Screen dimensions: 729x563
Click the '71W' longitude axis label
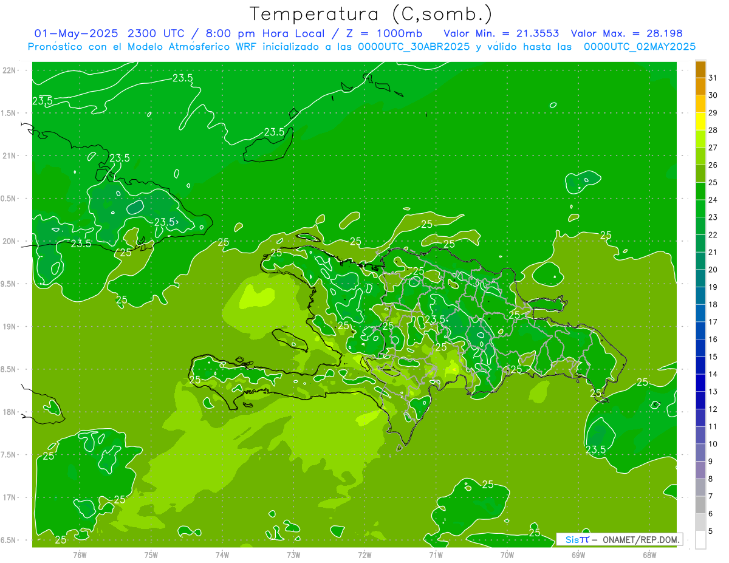pyautogui.click(x=436, y=554)
